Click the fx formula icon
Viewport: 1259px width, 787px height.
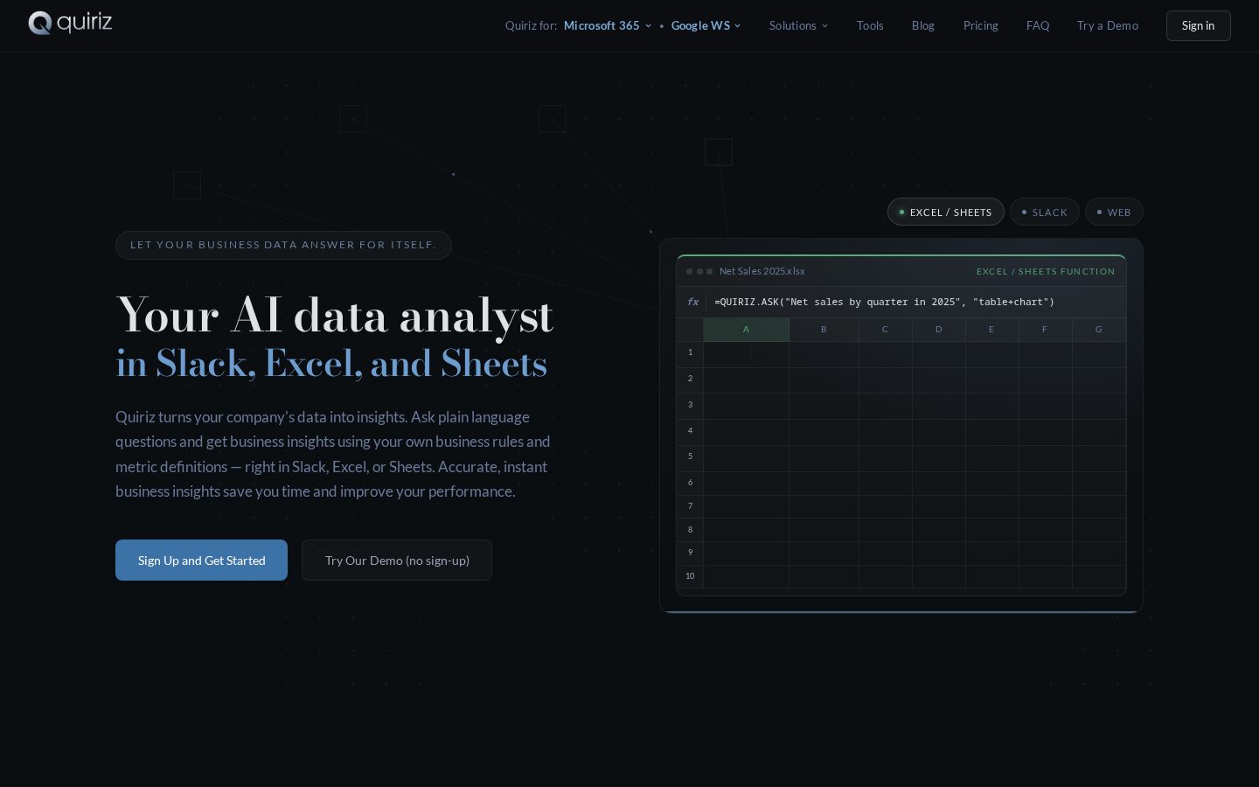click(692, 302)
